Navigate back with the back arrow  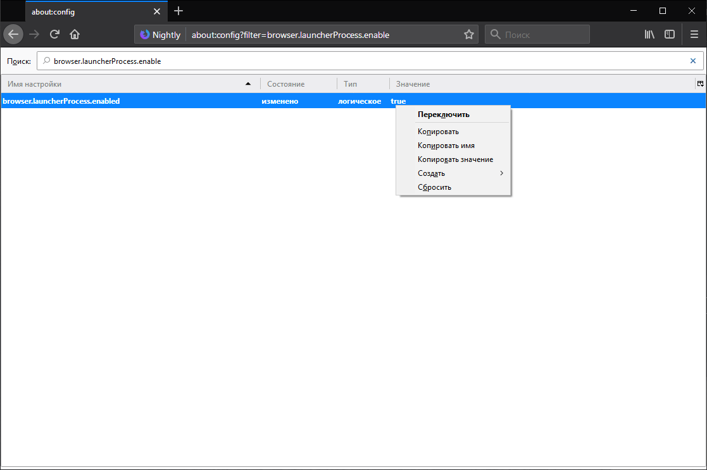13,34
